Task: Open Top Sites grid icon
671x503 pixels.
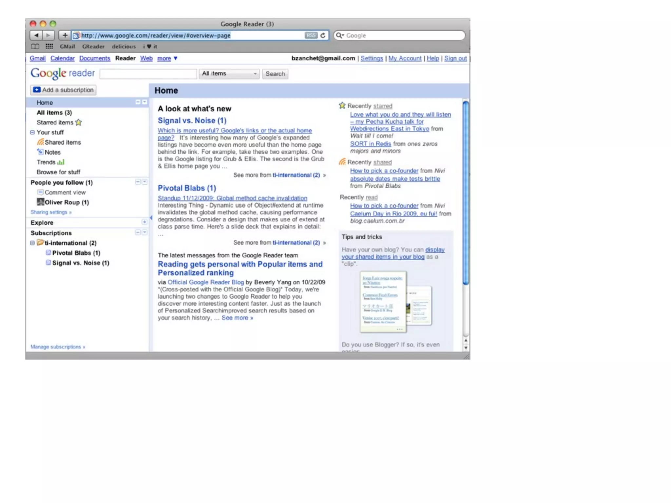Action: pos(49,47)
